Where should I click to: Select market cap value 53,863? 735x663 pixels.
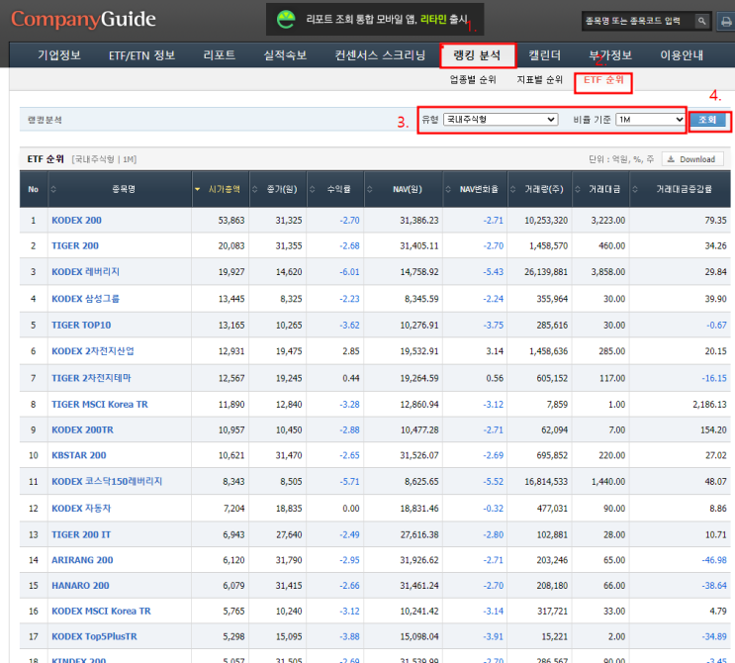pos(231,221)
